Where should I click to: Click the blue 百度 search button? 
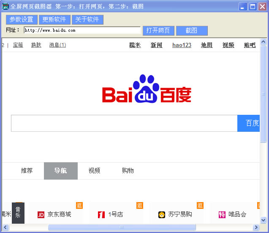(x=248, y=123)
